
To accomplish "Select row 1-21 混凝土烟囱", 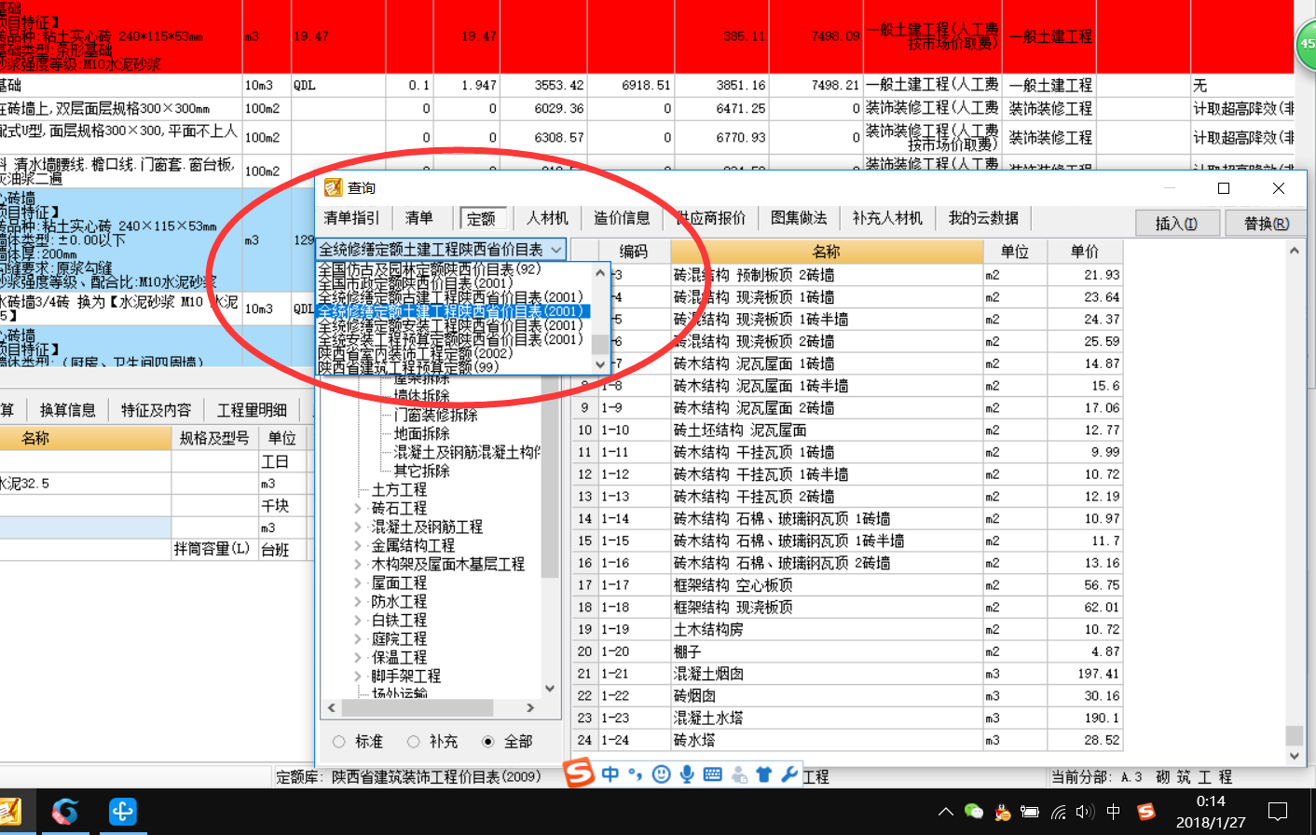I will (x=846, y=674).
